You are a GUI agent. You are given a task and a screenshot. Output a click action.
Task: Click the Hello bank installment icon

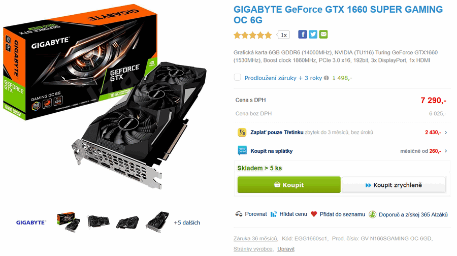(242, 151)
